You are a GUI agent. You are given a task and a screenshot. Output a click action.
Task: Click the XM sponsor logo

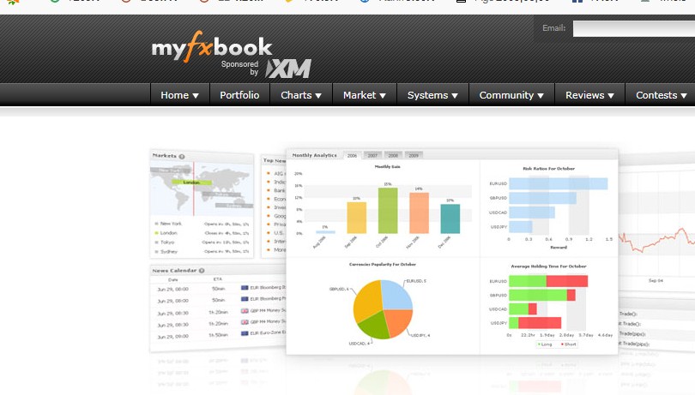(288, 69)
